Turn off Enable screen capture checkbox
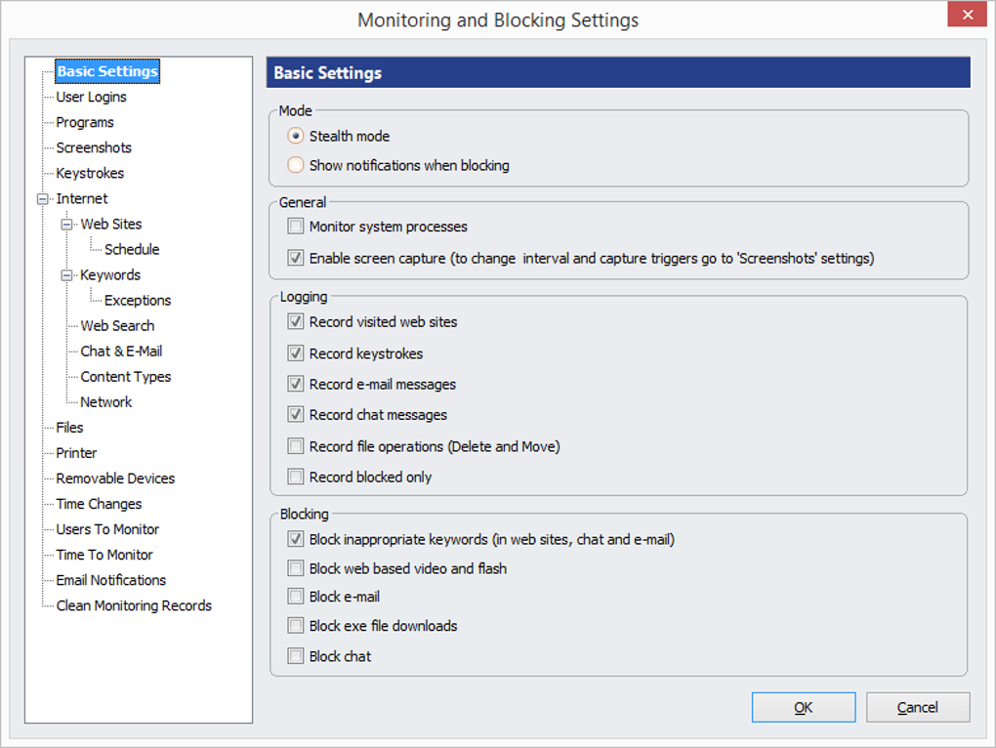Image resolution: width=996 pixels, height=748 pixels. coord(296,259)
